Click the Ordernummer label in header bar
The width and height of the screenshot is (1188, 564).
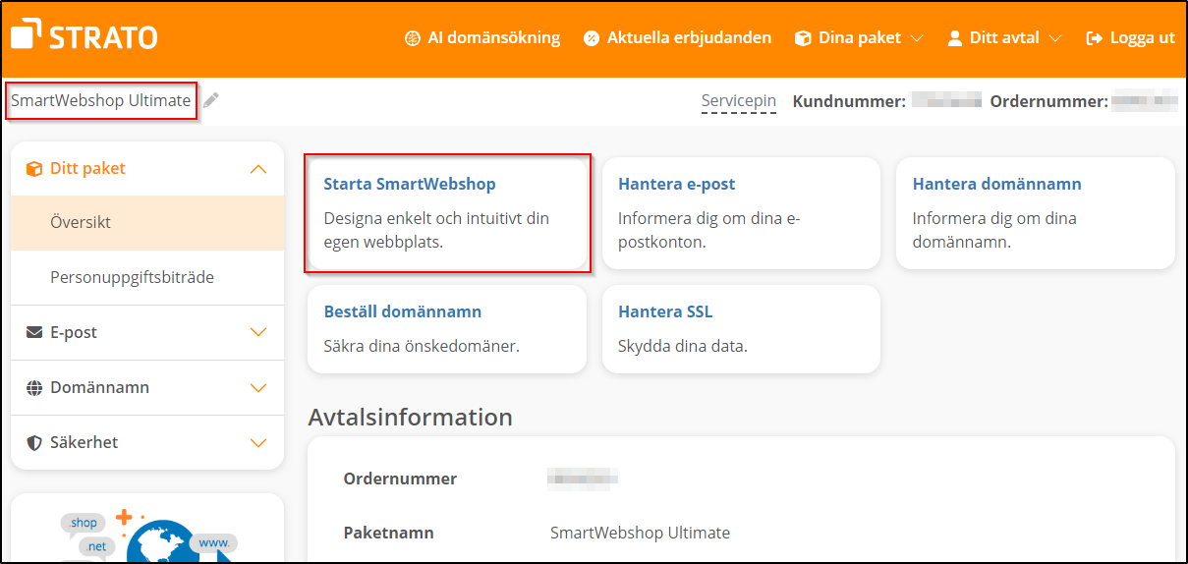coord(1049,101)
